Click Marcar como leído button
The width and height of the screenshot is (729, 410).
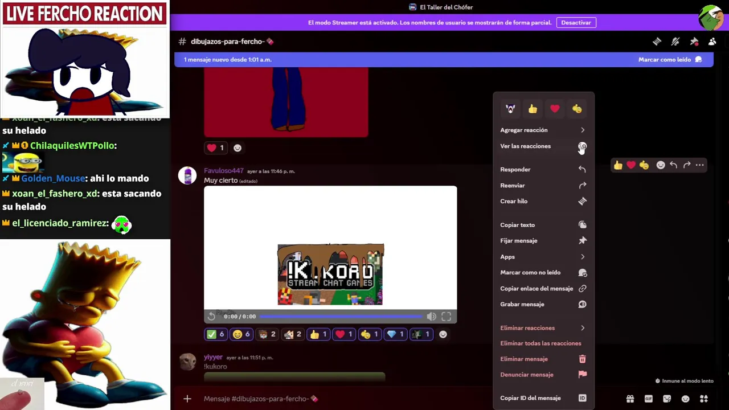pyautogui.click(x=670, y=60)
